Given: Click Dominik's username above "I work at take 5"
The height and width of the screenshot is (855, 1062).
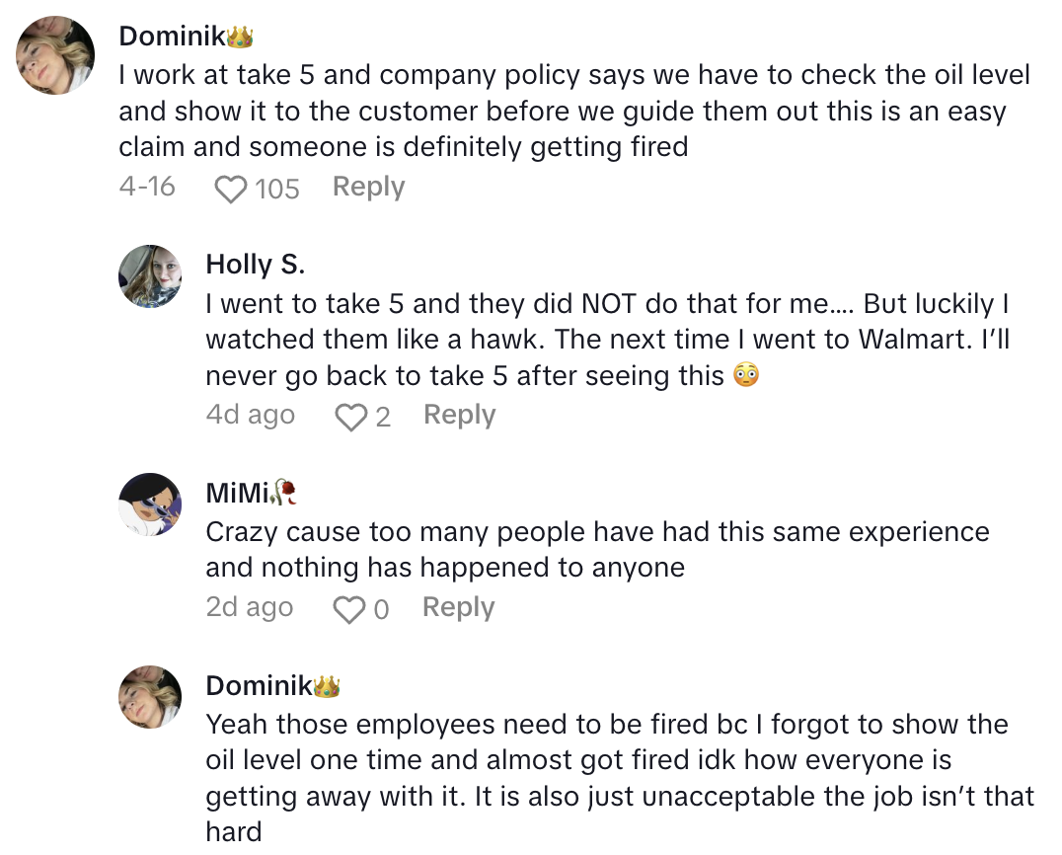Looking at the screenshot, I should pos(173,37).
